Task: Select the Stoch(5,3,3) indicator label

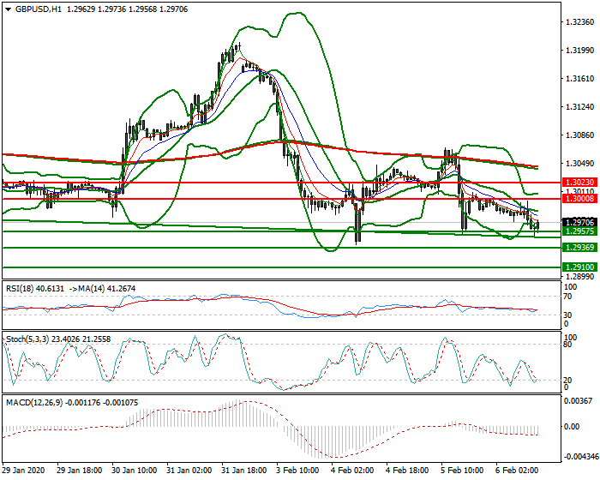Action: pyautogui.click(x=27, y=339)
